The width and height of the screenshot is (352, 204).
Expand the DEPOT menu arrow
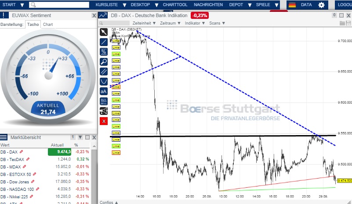click(250, 5)
